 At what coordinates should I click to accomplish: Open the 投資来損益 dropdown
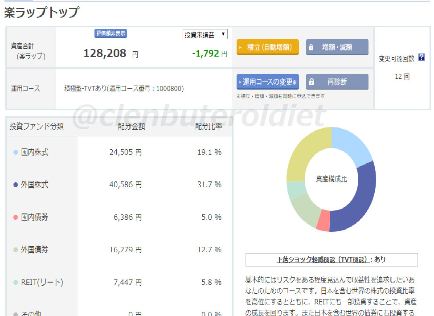[x=205, y=34]
